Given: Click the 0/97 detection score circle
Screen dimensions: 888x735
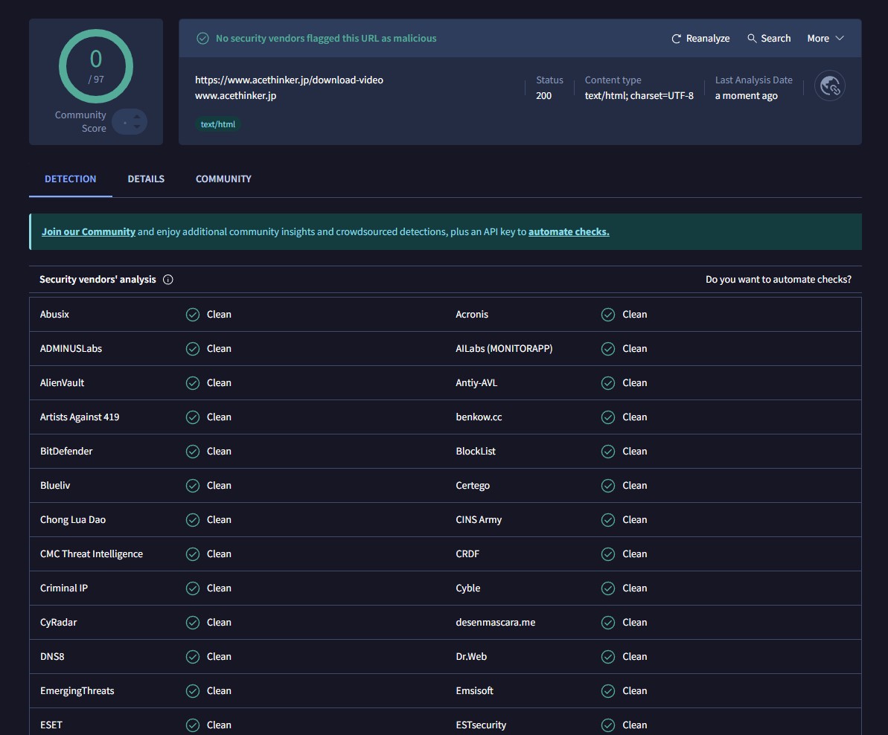Looking at the screenshot, I should tap(96, 66).
